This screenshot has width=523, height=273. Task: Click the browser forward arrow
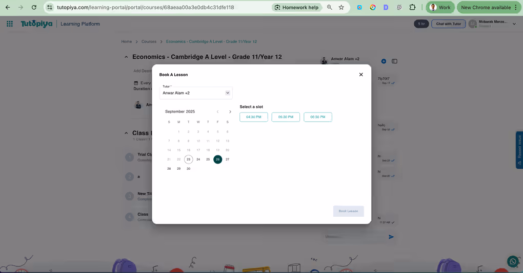click(21, 7)
